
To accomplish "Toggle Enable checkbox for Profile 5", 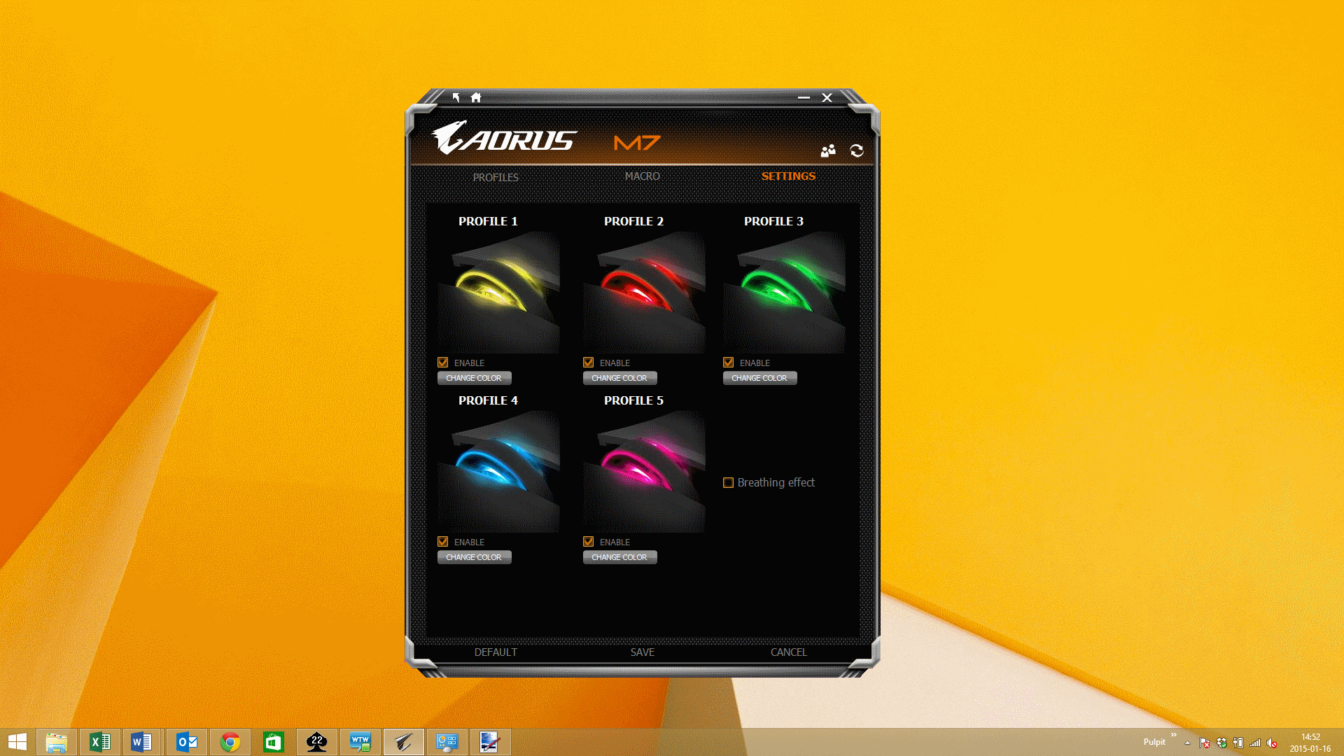I will click(x=589, y=542).
